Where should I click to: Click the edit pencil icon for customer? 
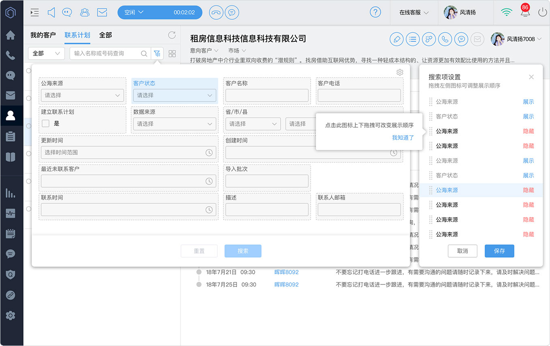(x=397, y=39)
